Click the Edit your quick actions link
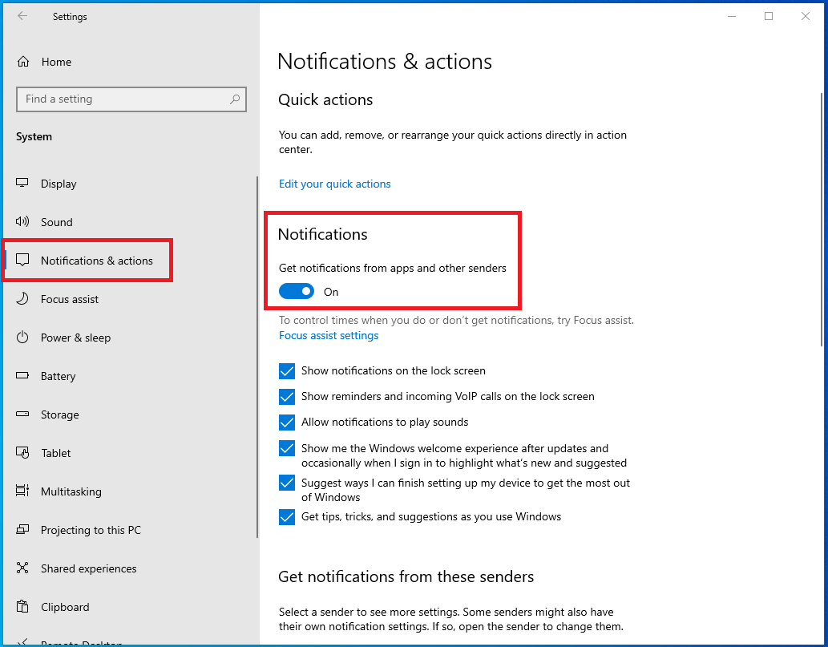Image resolution: width=828 pixels, height=647 pixels. pyautogui.click(x=334, y=184)
